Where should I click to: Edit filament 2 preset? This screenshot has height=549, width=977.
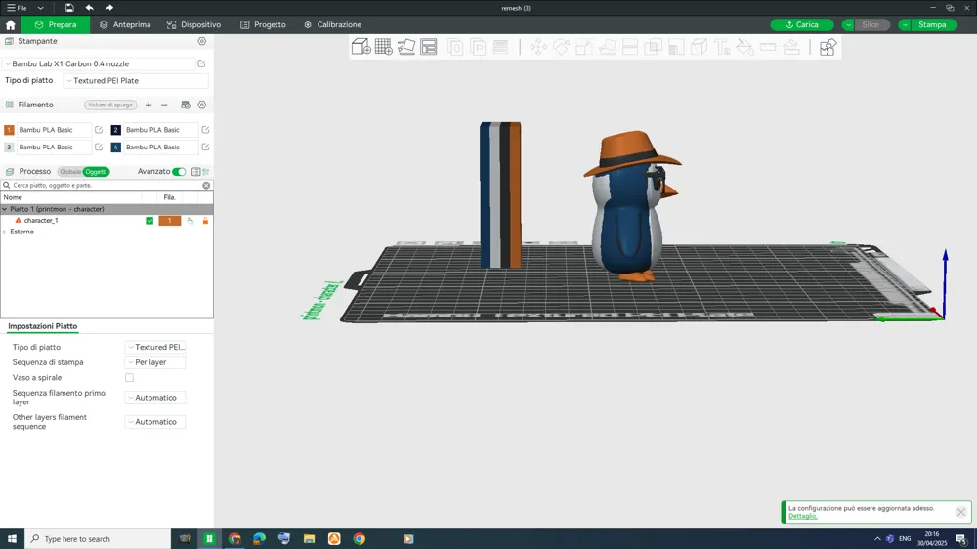click(x=205, y=130)
